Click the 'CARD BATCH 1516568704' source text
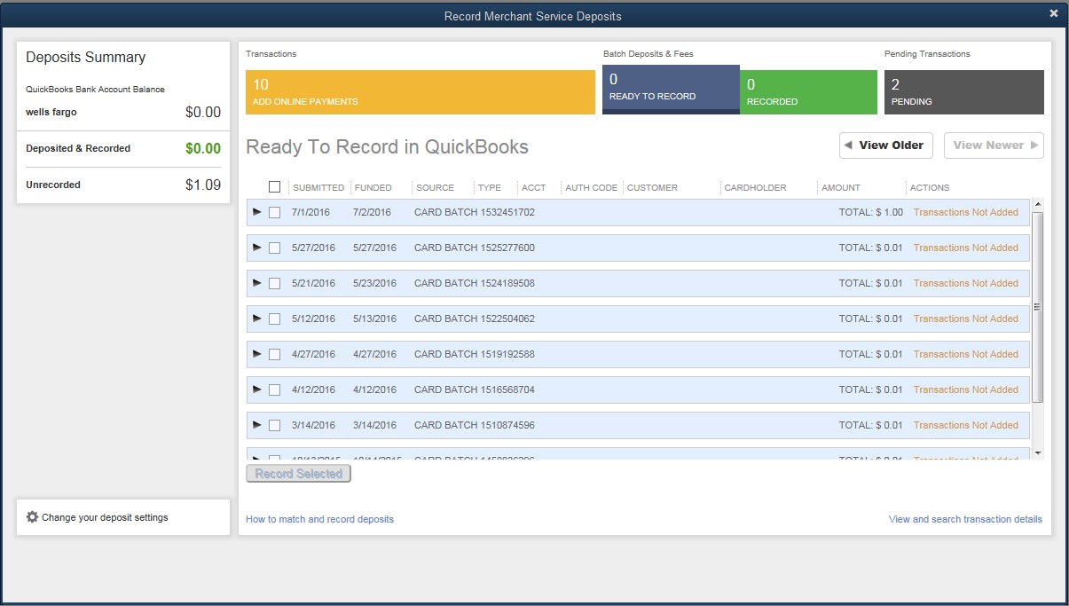This screenshot has height=606, width=1069. tap(475, 390)
